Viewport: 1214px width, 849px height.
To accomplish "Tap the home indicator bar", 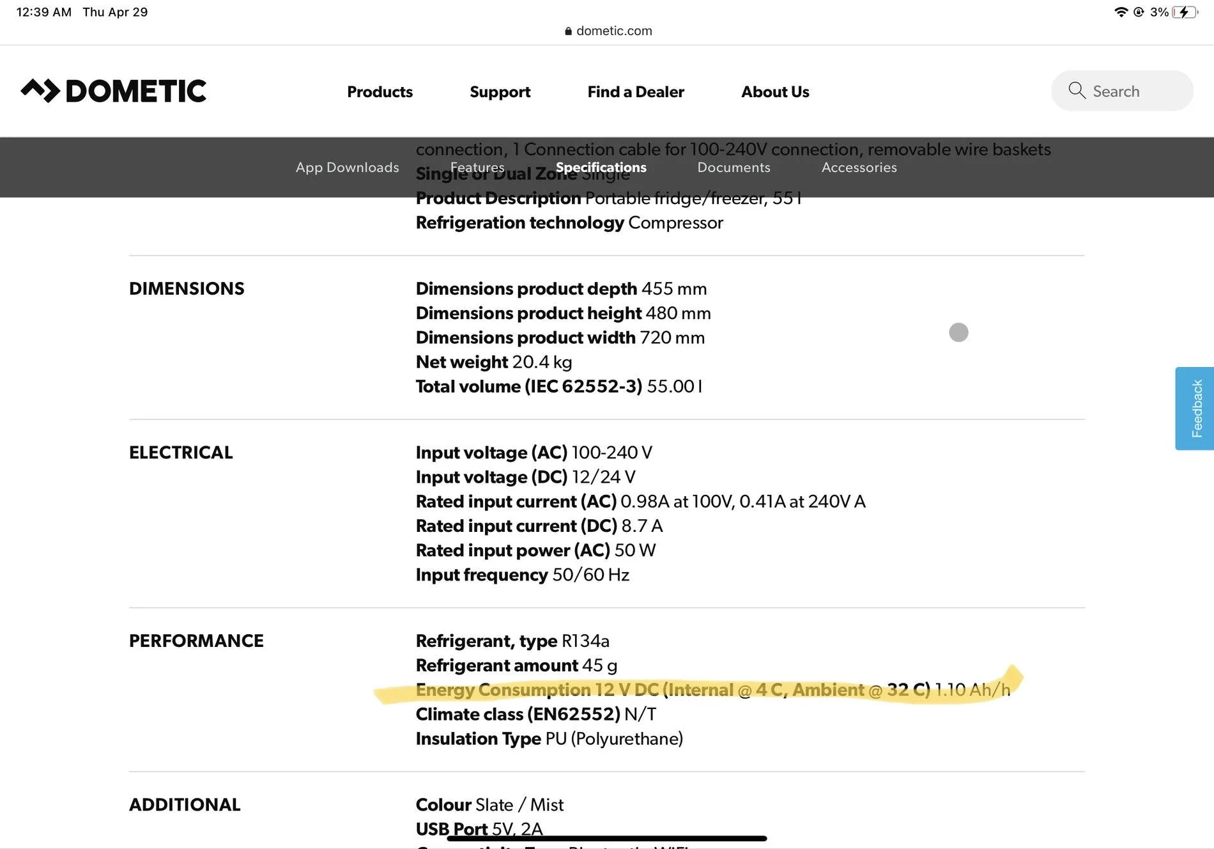I will 607,838.
